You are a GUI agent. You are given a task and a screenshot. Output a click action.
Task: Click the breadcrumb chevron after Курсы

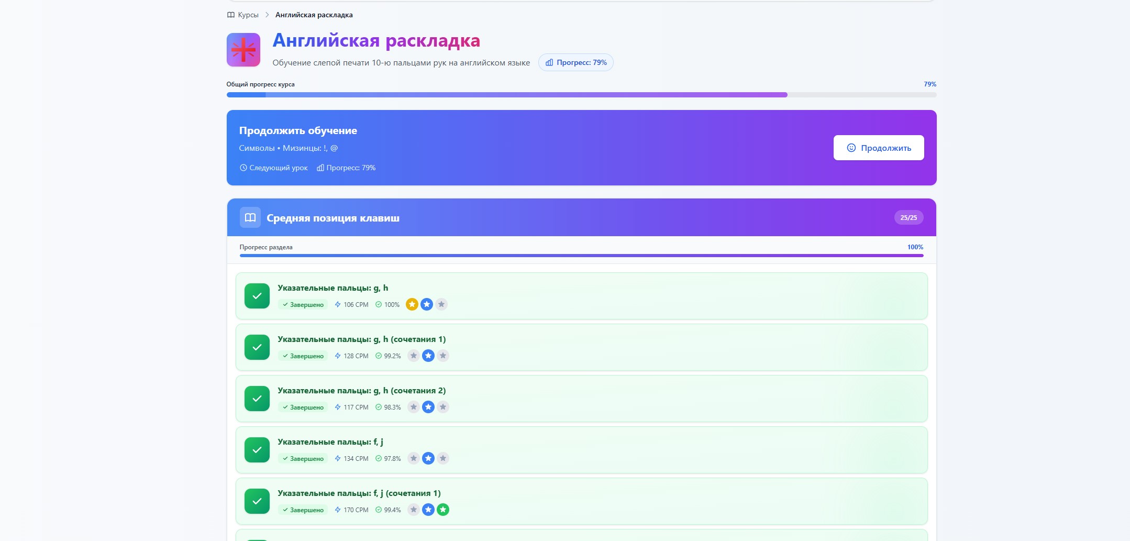pos(267,15)
